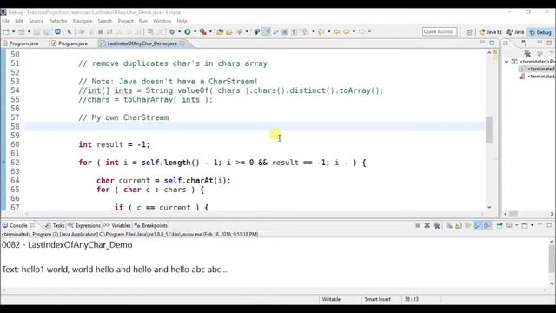
Task: Click Remove All Terminated Launches console icon
Action: click(x=437, y=226)
